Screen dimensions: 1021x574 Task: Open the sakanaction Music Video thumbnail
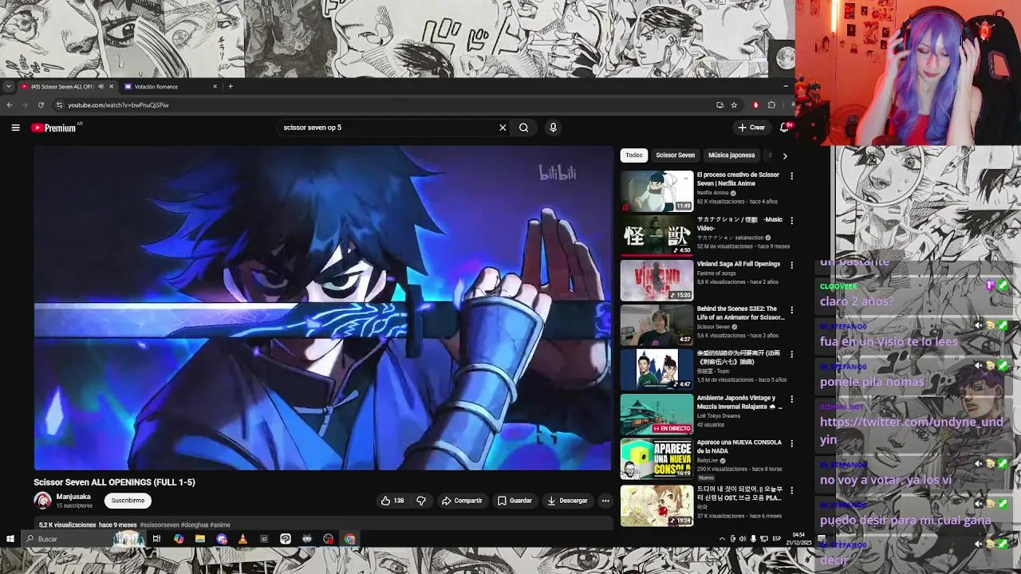pyautogui.click(x=657, y=236)
